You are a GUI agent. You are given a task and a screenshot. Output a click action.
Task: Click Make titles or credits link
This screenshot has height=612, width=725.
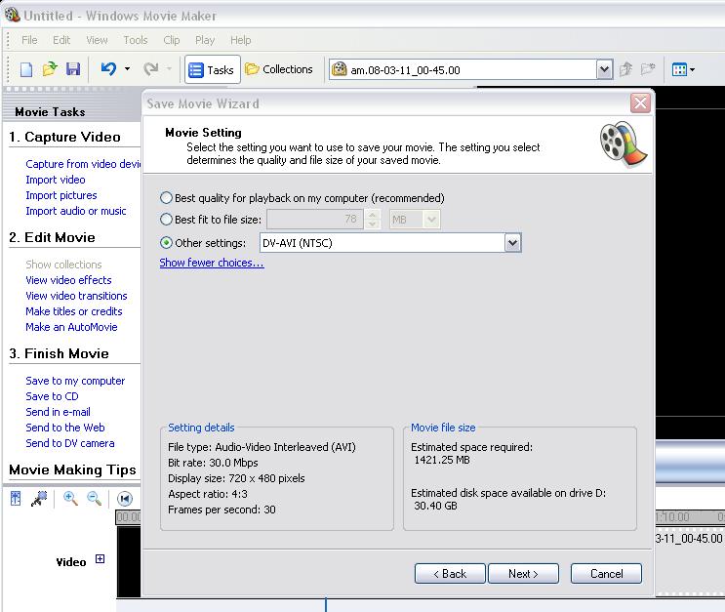click(74, 311)
